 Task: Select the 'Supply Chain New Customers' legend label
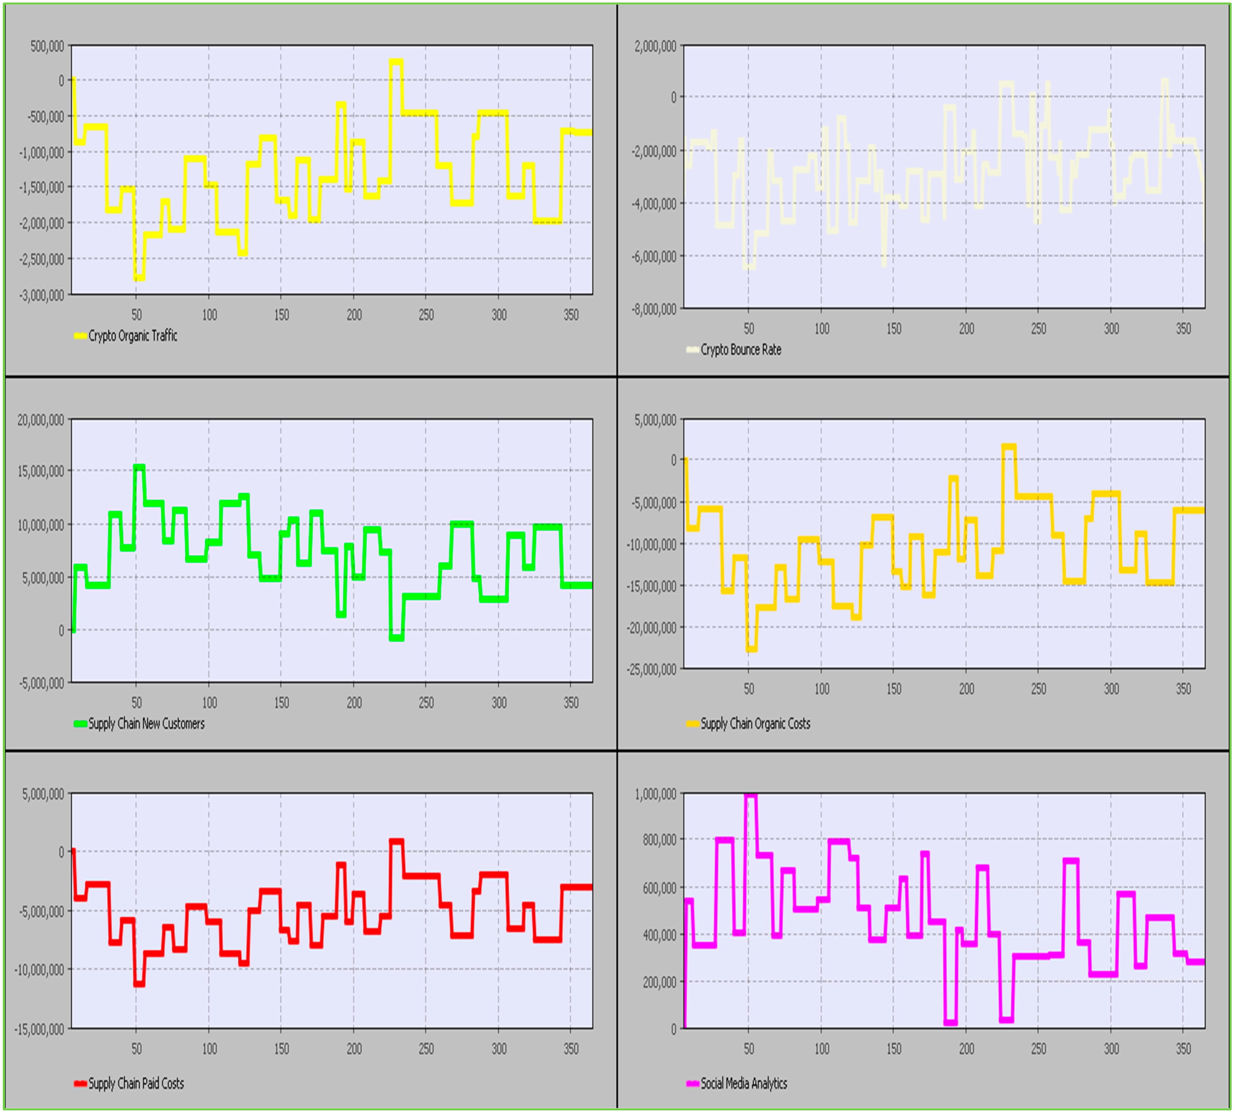click(x=146, y=724)
